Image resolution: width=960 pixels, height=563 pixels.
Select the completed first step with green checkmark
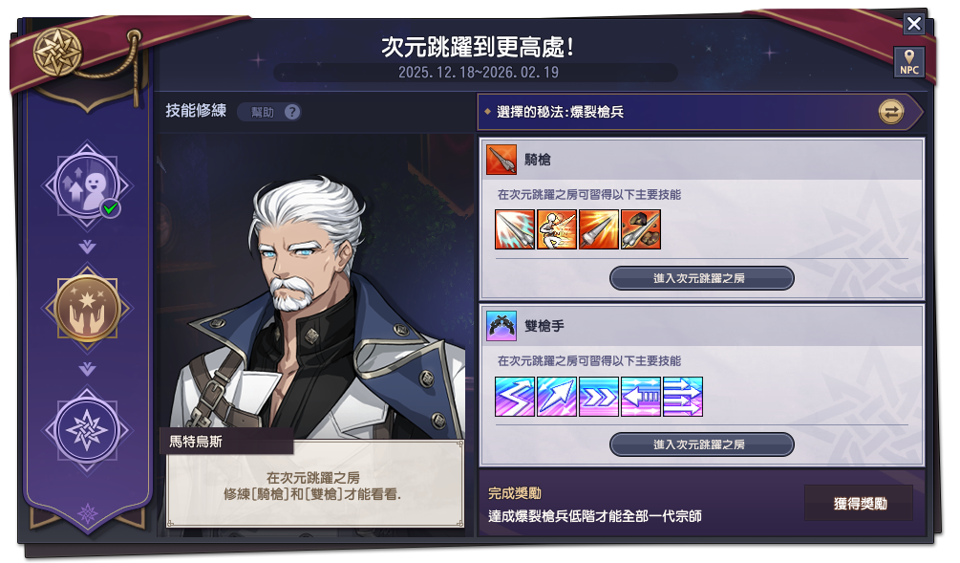pyautogui.click(x=87, y=185)
